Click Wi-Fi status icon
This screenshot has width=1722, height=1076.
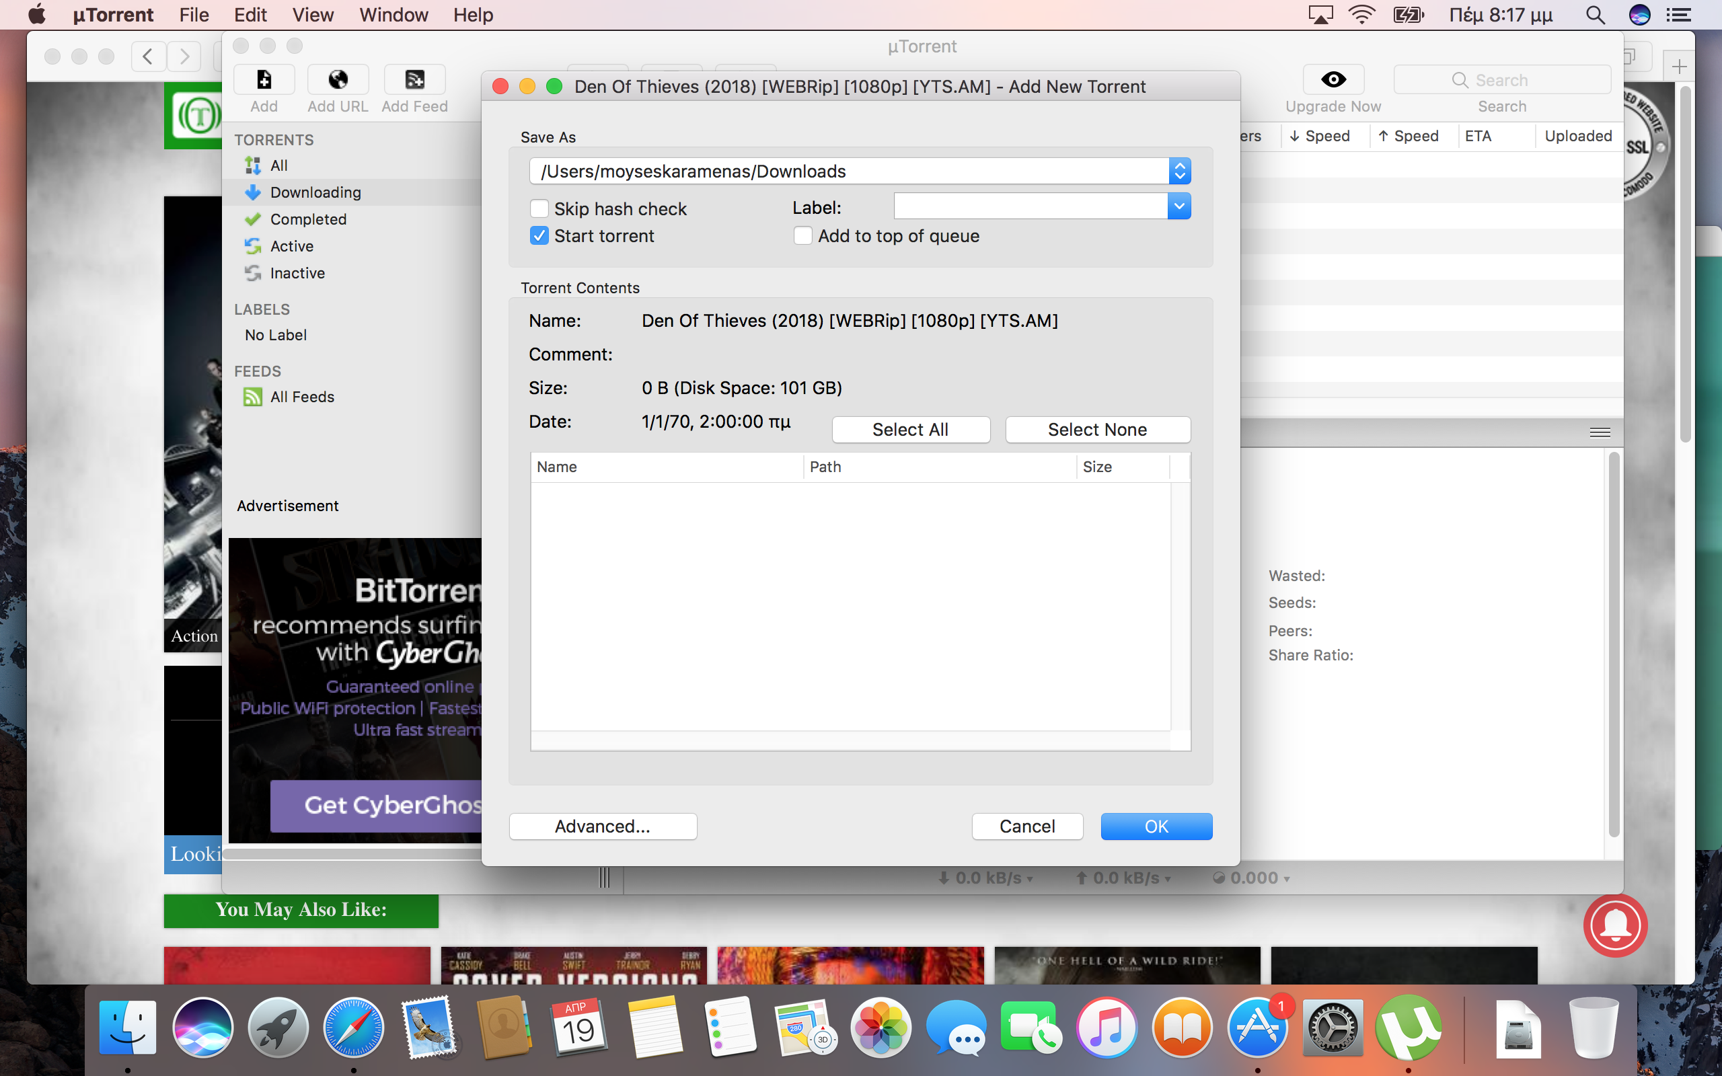tap(1361, 15)
